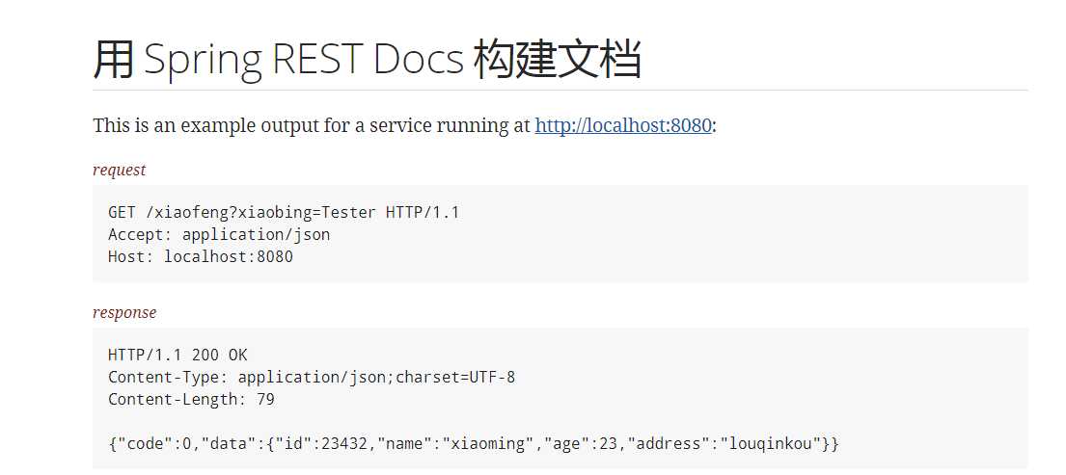Click the age value 23 in the JSON
This screenshot has width=1066, height=475.
(x=608, y=444)
